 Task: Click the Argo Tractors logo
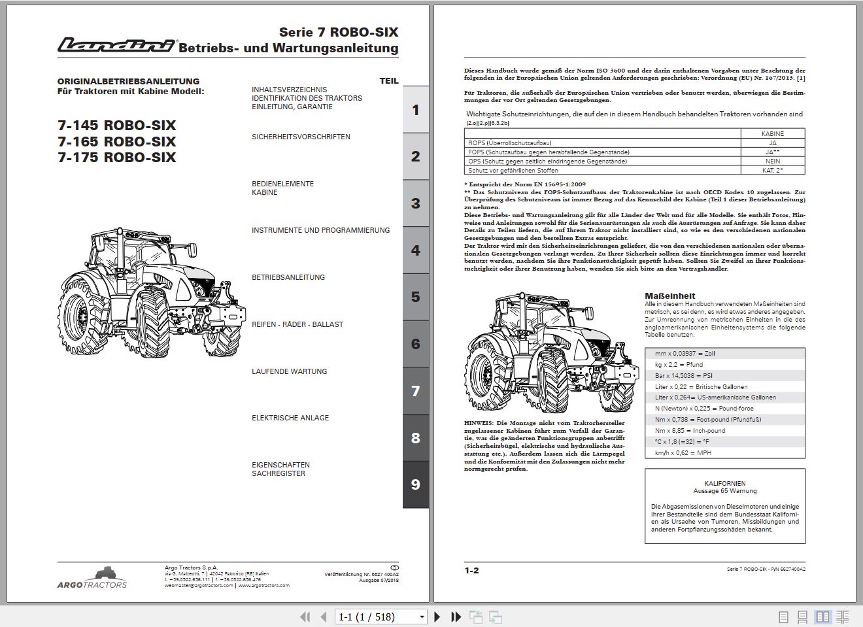tap(92, 577)
